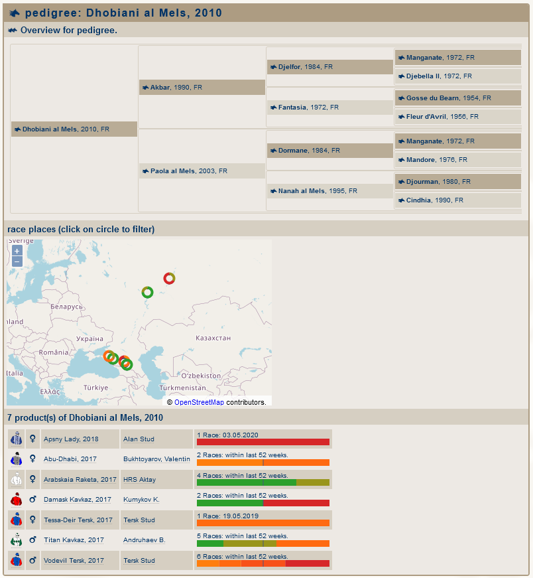This screenshot has height=578, width=533.
Task: Click the red silks icon for Damask Kavkaz
Action: click(17, 500)
